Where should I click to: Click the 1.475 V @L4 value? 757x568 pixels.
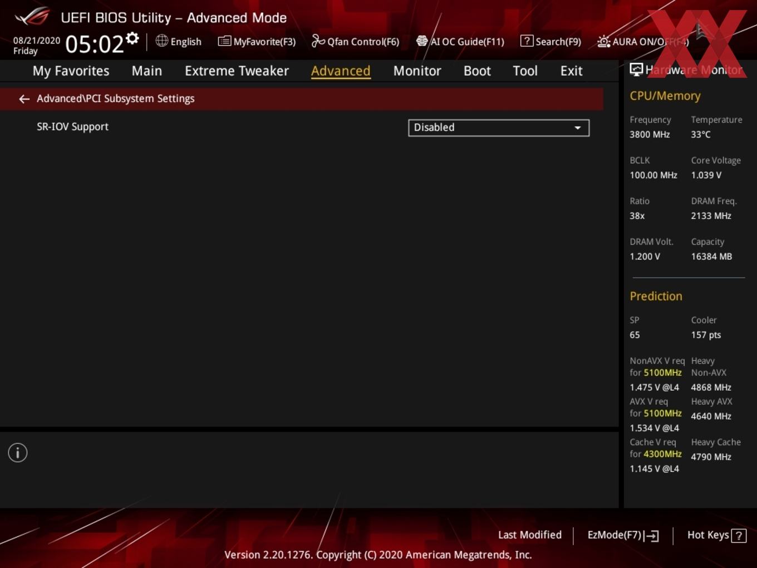[x=655, y=387]
